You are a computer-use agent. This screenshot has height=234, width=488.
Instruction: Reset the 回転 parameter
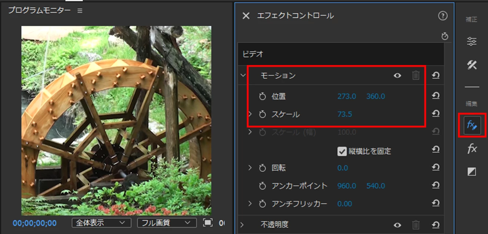[435, 167]
